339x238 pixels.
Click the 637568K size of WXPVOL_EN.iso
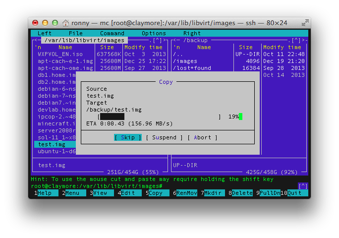[x=109, y=54]
